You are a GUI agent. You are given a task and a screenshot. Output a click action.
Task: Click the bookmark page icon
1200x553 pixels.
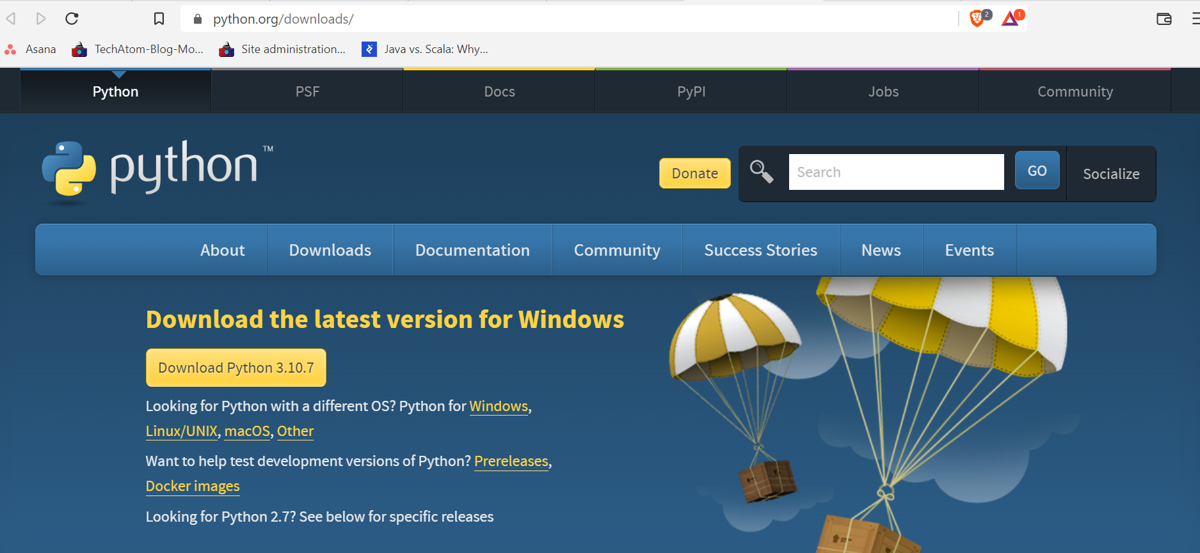(159, 19)
